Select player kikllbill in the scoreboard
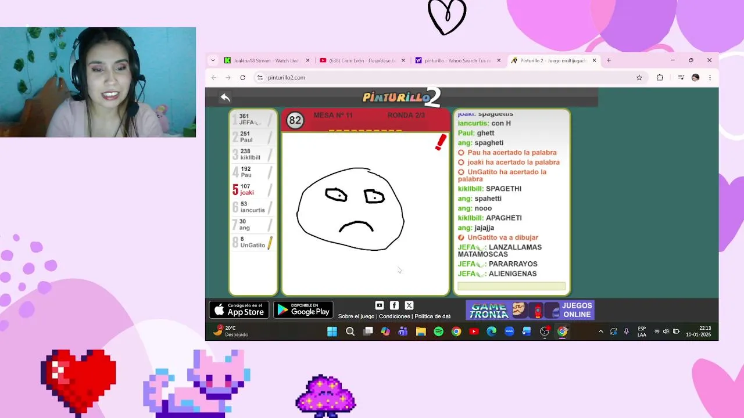 (253, 154)
